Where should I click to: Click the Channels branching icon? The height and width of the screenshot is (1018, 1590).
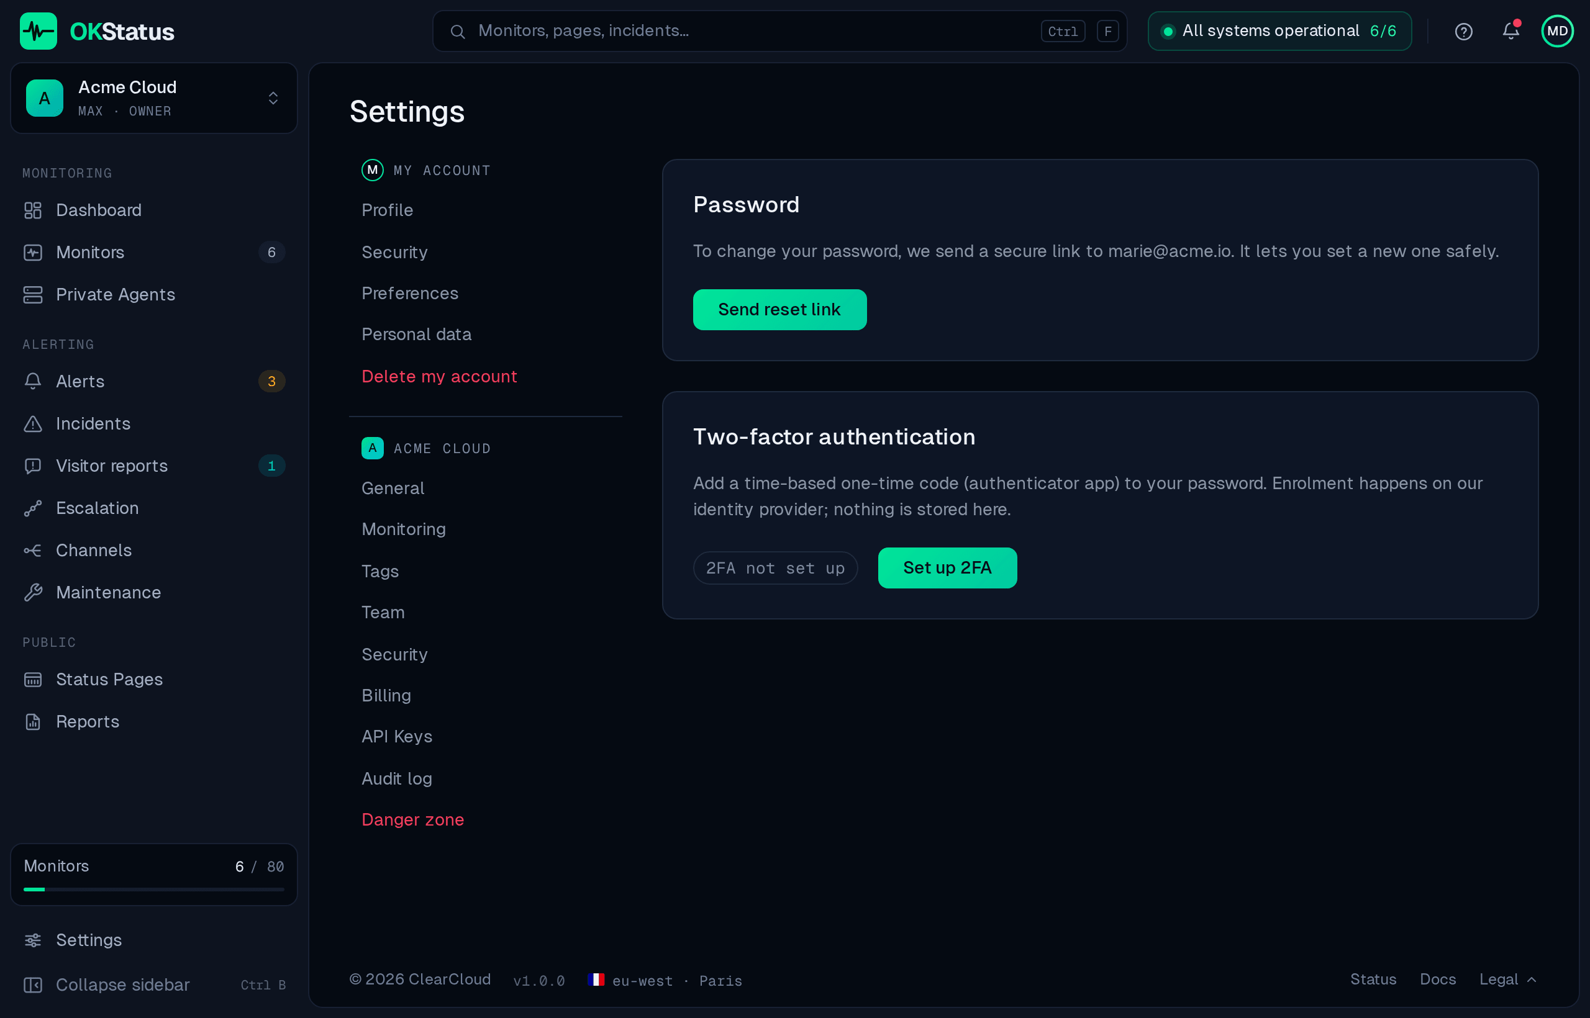(33, 551)
